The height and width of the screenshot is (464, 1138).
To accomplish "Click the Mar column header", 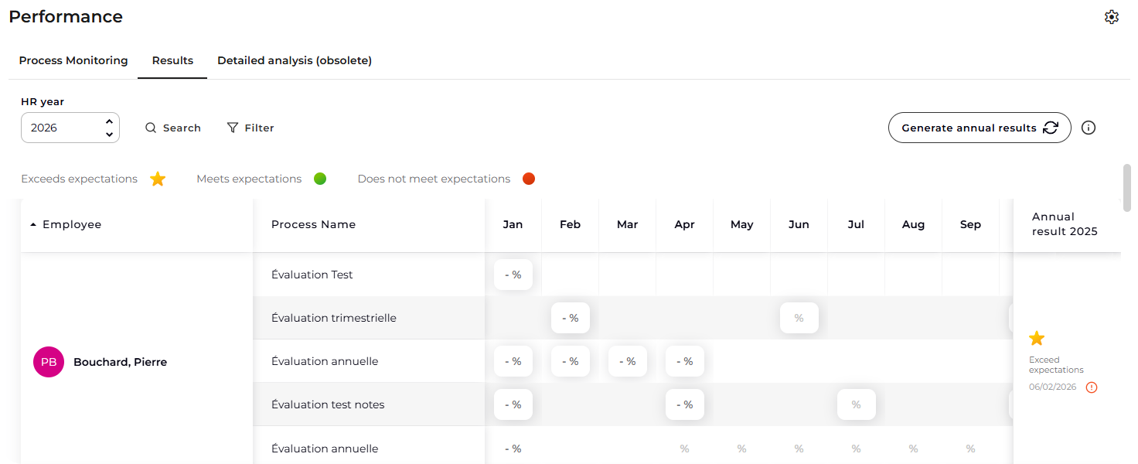I will coord(627,224).
